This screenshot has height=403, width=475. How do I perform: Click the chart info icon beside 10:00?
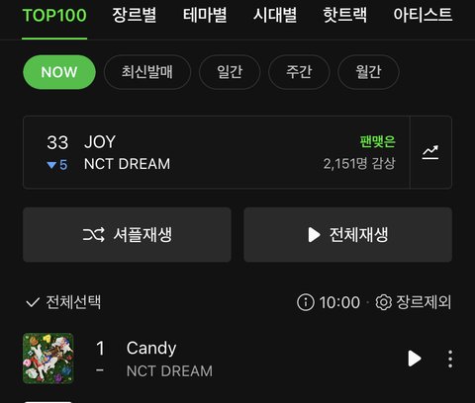click(x=306, y=302)
